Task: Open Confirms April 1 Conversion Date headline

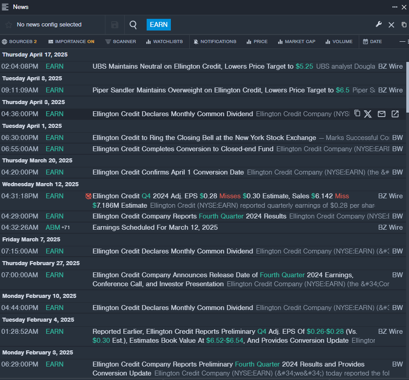Action: (168, 172)
